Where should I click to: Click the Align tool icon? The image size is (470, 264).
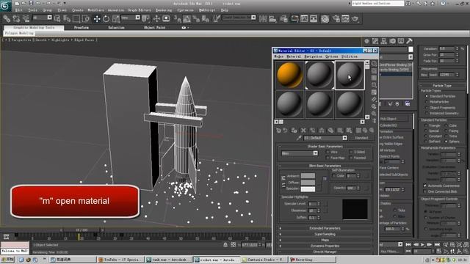click(x=272, y=19)
